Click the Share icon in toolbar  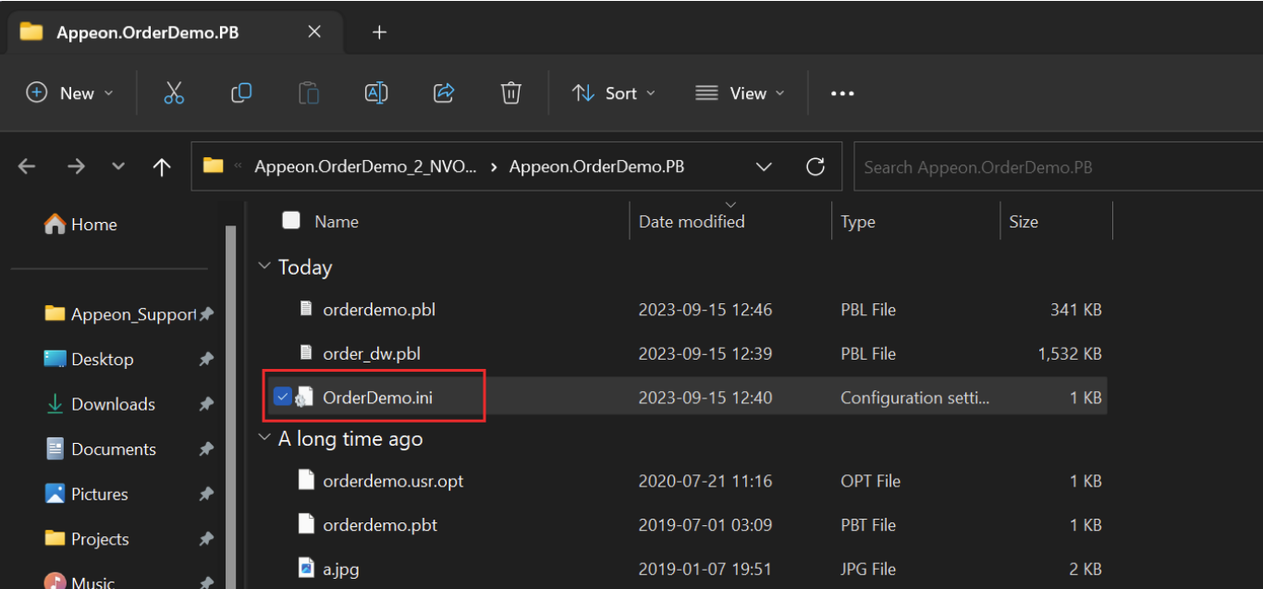pyautogui.click(x=444, y=92)
